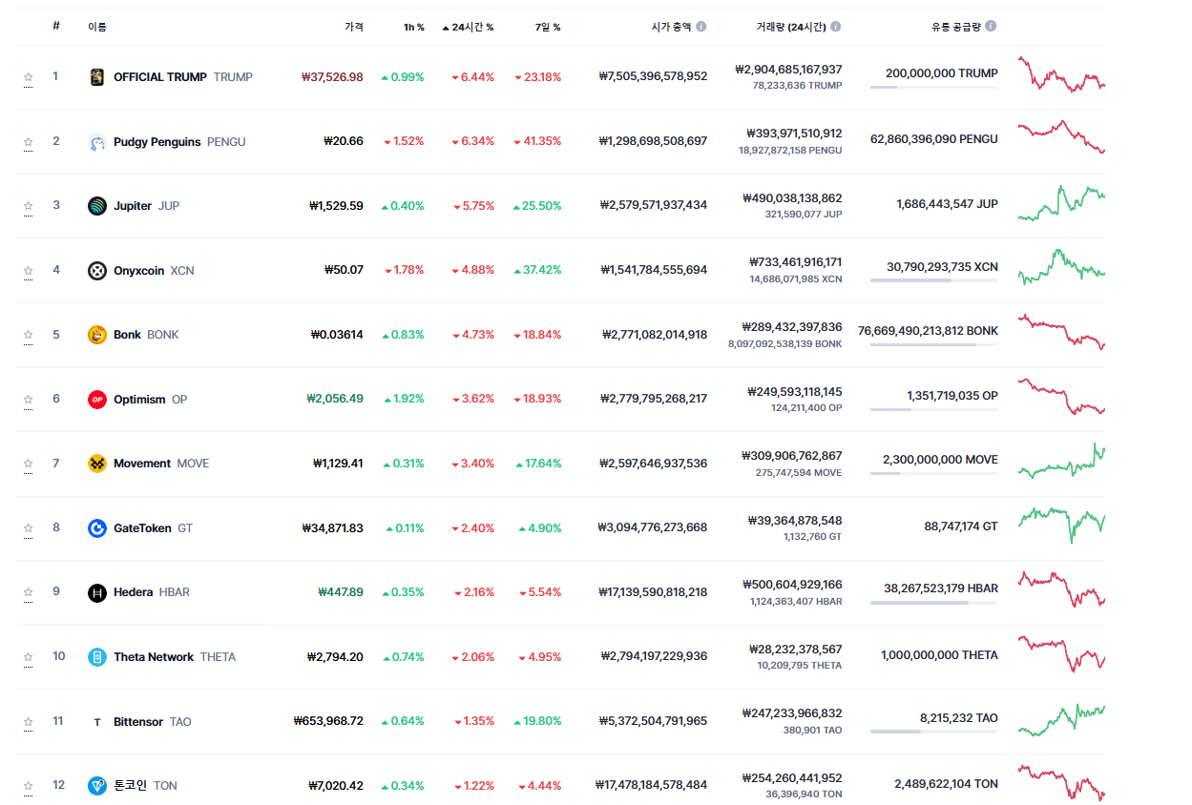
Task: Star the Toncoin TON row
Action: [x=29, y=786]
